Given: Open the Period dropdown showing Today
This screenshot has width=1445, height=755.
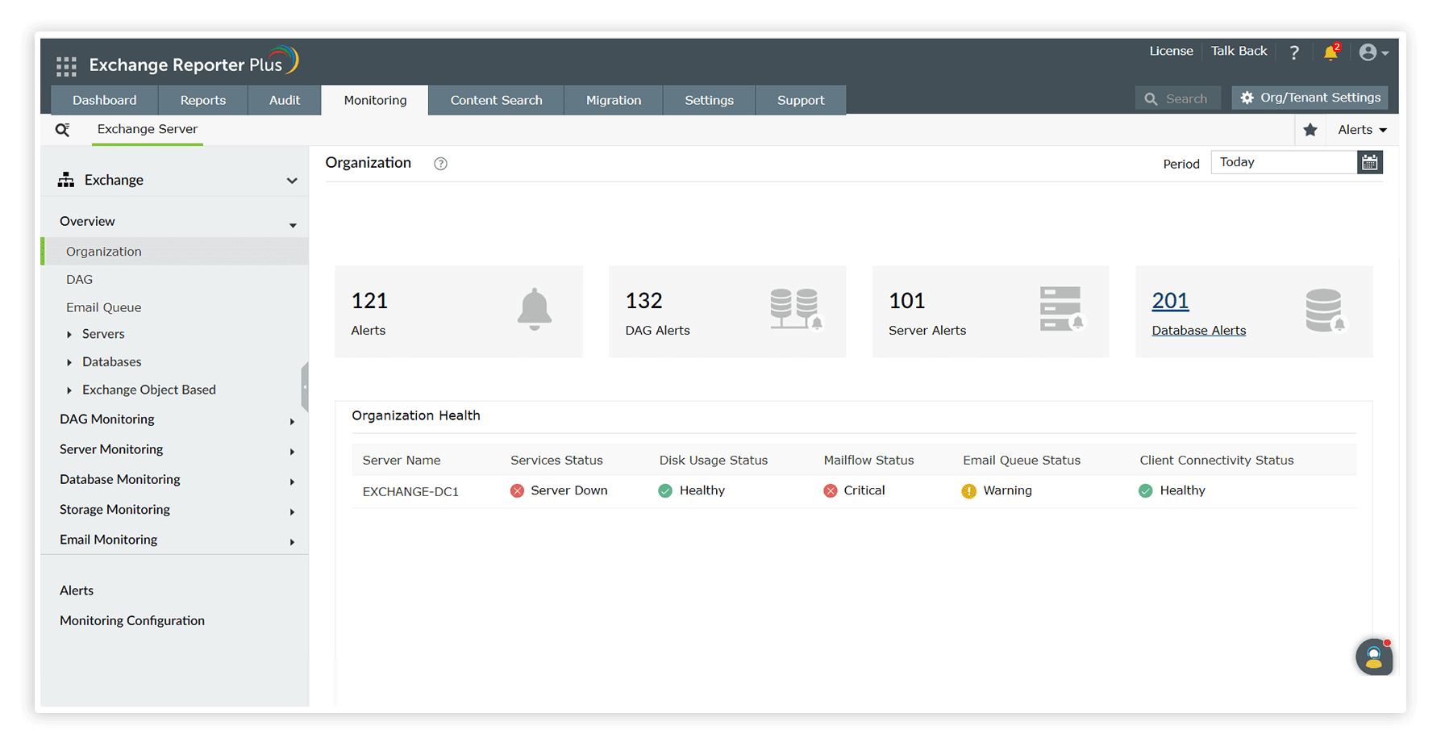Looking at the screenshot, I should point(1284,163).
